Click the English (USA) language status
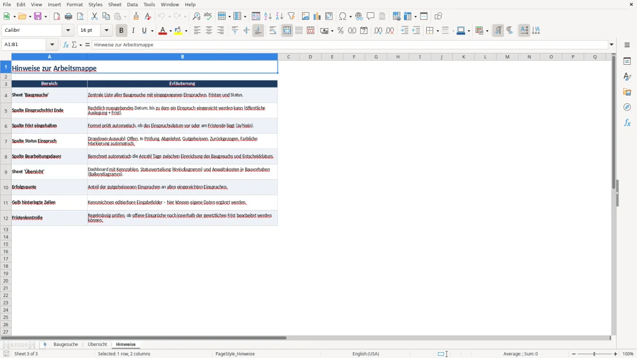Image resolution: width=637 pixels, height=358 pixels. [366, 354]
